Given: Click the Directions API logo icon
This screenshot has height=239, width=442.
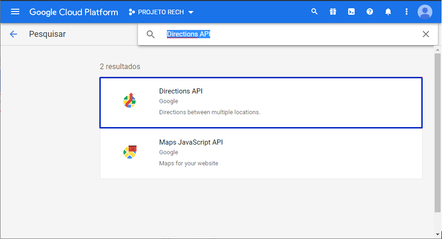Looking at the screenshot, I should pyautogui.click(x=130, y=101).
